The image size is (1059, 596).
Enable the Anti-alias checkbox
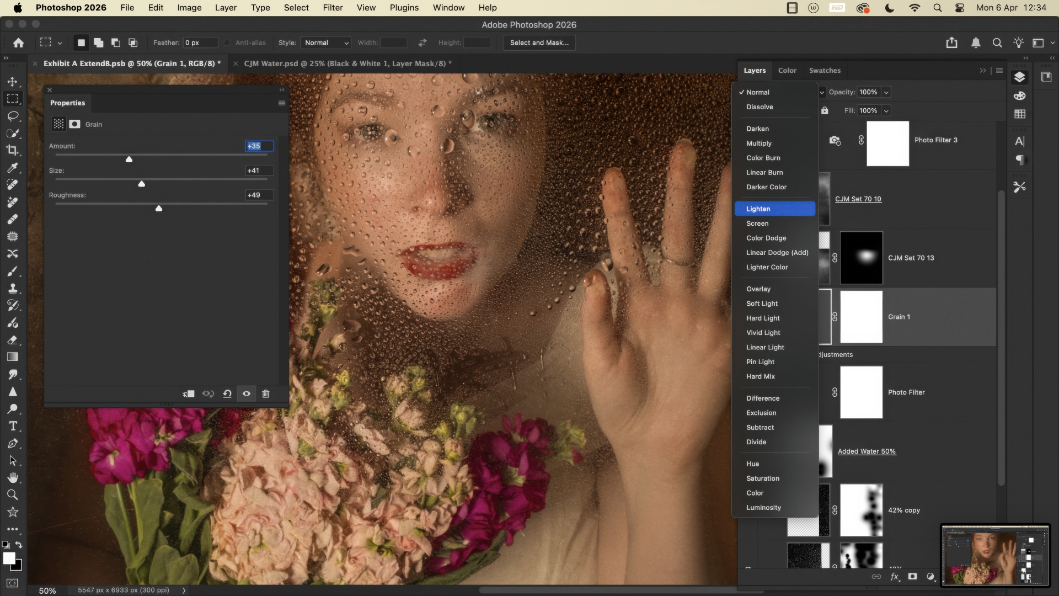click(x=227, y=42)
